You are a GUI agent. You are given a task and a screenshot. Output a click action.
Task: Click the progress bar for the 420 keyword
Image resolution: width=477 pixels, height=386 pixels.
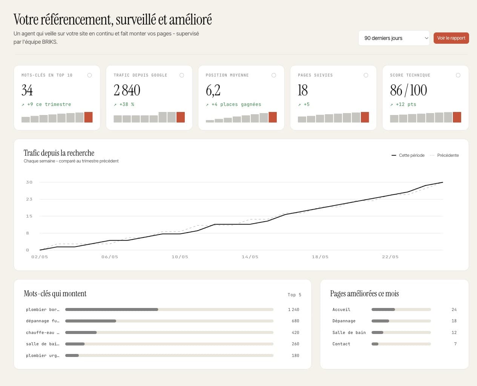169,332
